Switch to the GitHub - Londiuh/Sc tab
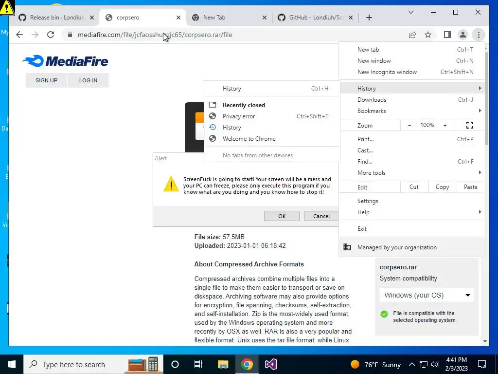Screen dimensions: 498x374 315,18
